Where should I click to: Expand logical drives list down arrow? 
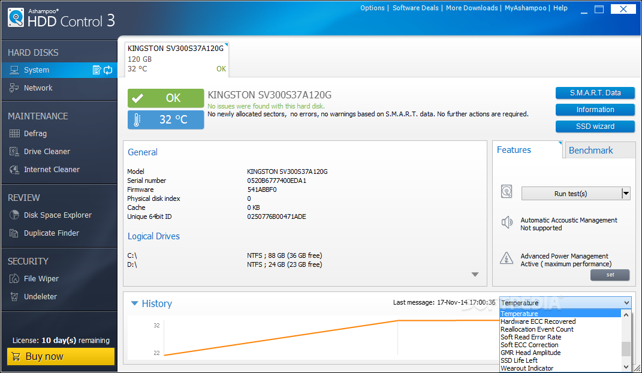tap(475, 274)
